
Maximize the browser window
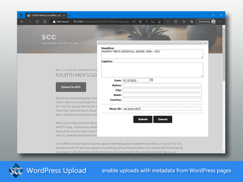(213, 15)
